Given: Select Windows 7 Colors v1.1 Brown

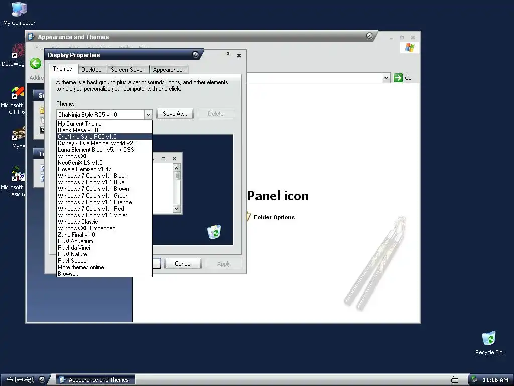Looking at the screenshot, I should tap(104, 189).
